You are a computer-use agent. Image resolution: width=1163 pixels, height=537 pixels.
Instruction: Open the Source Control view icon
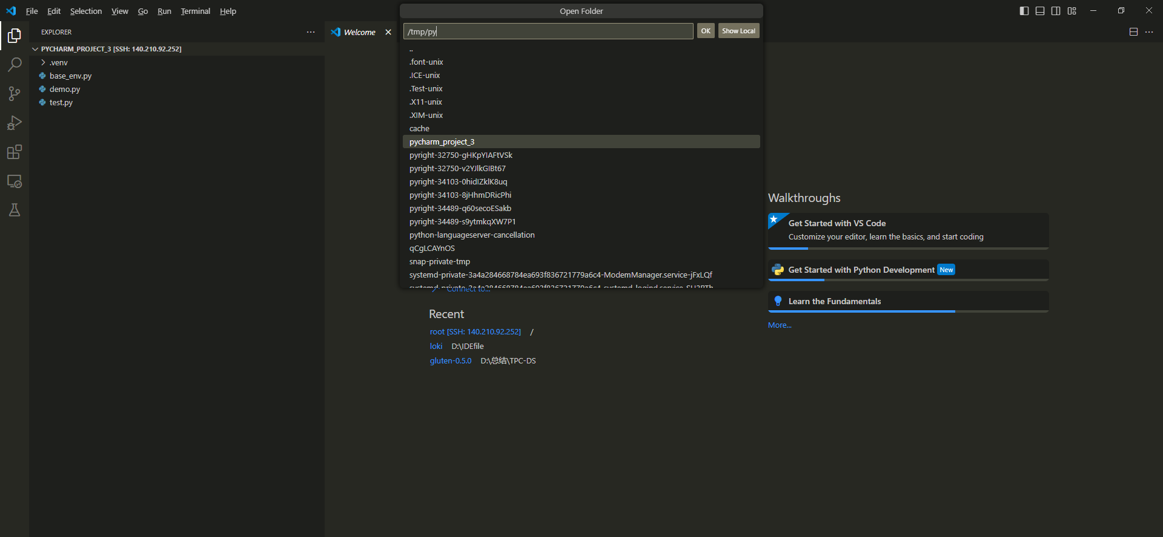(x=15, y=94)
